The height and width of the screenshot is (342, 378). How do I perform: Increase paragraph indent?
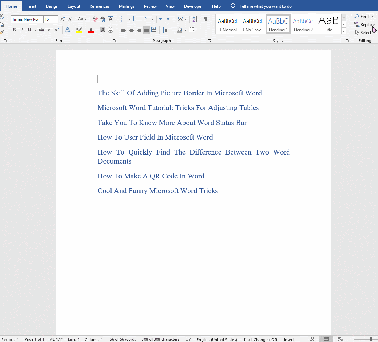(170, 19)
